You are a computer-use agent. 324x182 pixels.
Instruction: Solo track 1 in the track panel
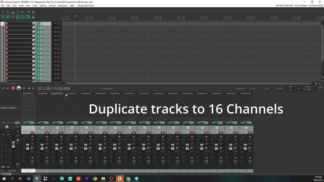58,24
